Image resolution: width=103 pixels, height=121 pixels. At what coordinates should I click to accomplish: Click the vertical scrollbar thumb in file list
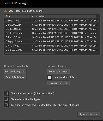[98, 21]
